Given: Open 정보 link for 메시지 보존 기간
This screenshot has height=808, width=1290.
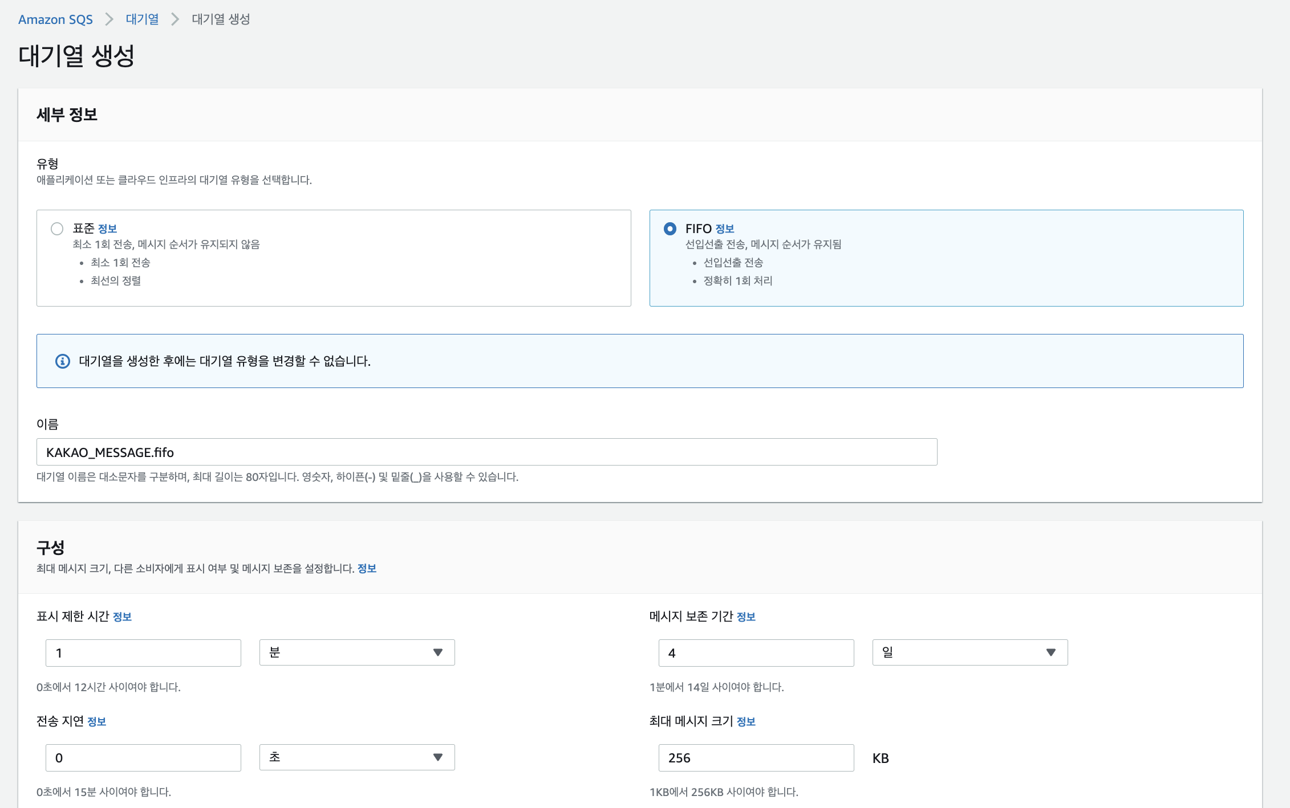Looking at the screenshot, I should (x=746, y=617).
